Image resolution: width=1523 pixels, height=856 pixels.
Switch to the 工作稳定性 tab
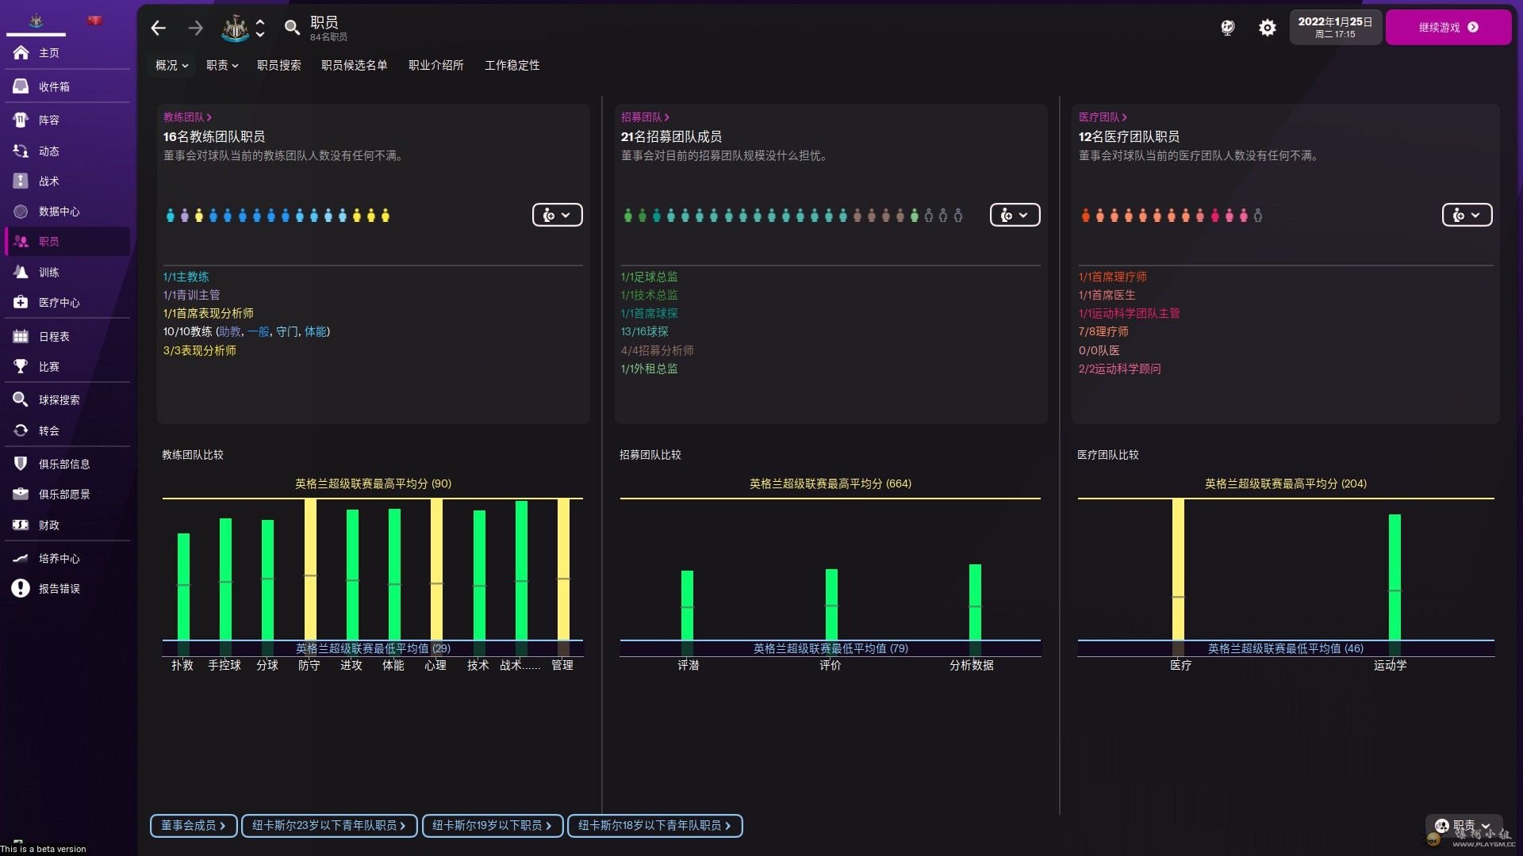512,65
